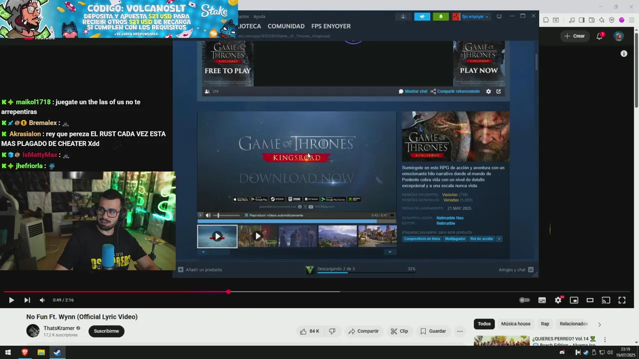Select the mountain landscape screenshot thumbnail

[337, 236]
